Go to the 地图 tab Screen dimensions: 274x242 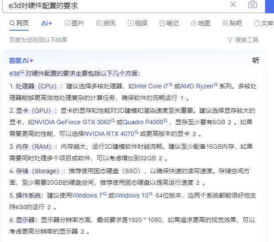(200, 23)
